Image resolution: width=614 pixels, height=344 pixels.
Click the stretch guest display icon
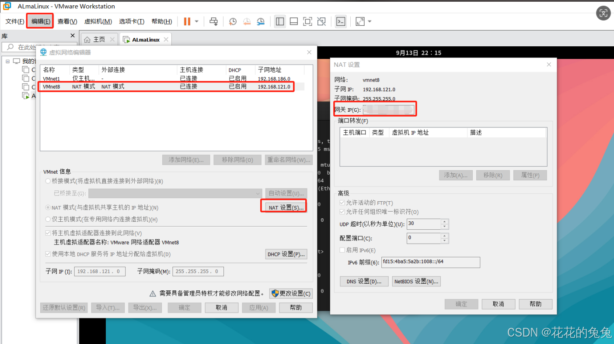tap(360, 21)
